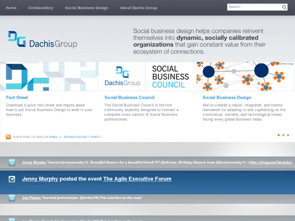The width and height of the screenshot is (295, 221).
Task: Click the Fact Sheet description text
Action: 49,110
